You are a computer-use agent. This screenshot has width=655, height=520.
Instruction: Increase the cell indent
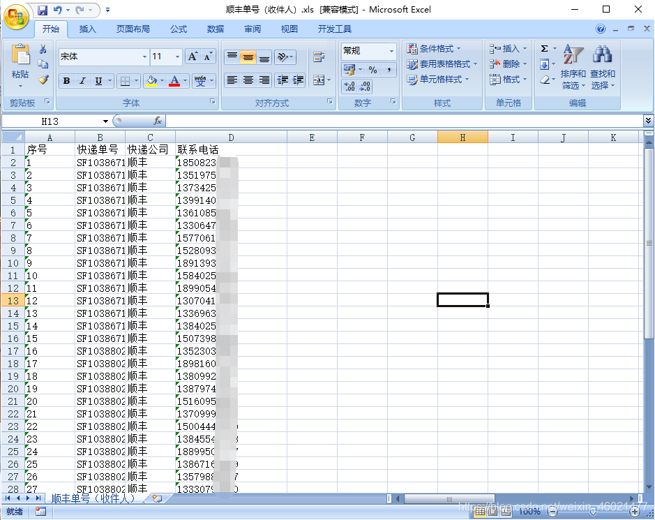(298, 80)
